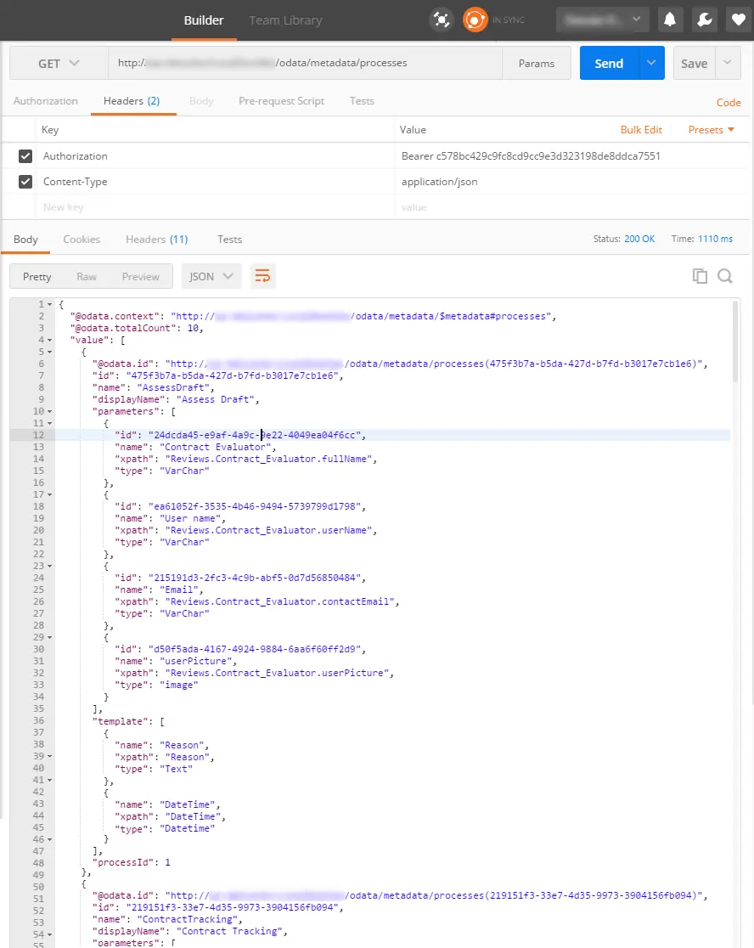Screen dimensions: 754x948
Task: Open the JSON format dropdown
Action: pyautogui.click(x=211, y=276)
